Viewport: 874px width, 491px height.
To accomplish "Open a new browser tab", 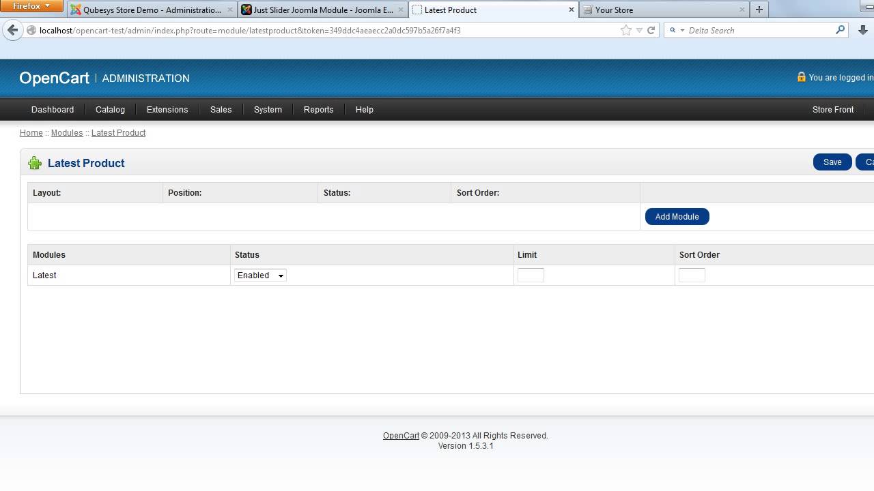I will 759,10.
